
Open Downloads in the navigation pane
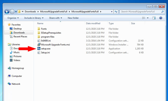pos(19,33)
